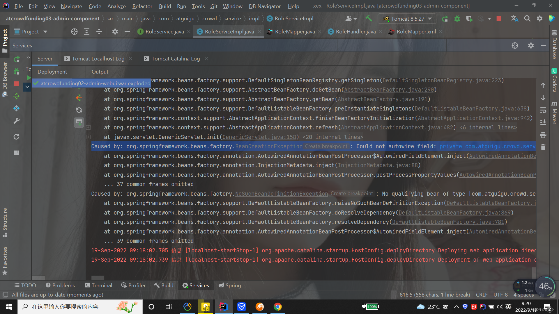Screen dimensions: 559x314
Task: Click the Debug bug icon in toolbar
Action: tap(457, 19)
